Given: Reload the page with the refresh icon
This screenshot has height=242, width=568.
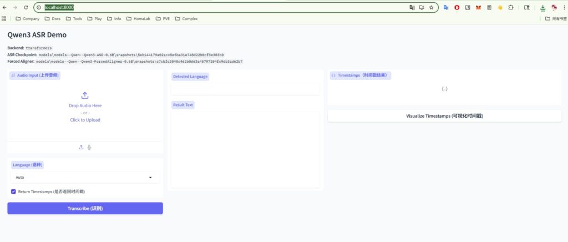Looking at the screenshot, I should [x=26, y=8].
